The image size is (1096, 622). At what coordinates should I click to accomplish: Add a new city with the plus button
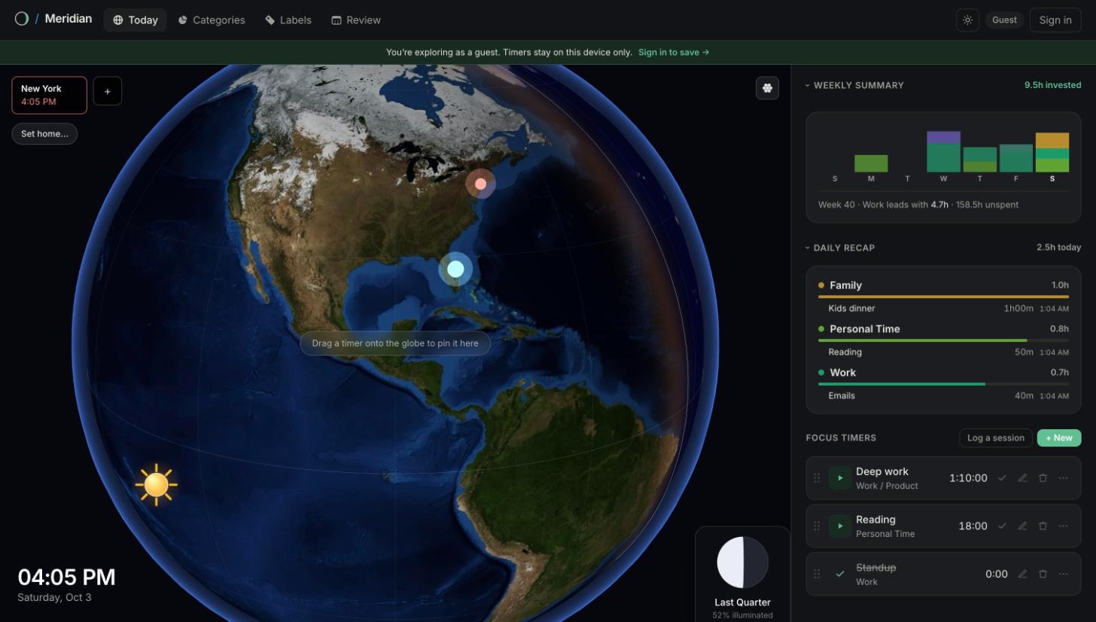click(x=107, y=91)
